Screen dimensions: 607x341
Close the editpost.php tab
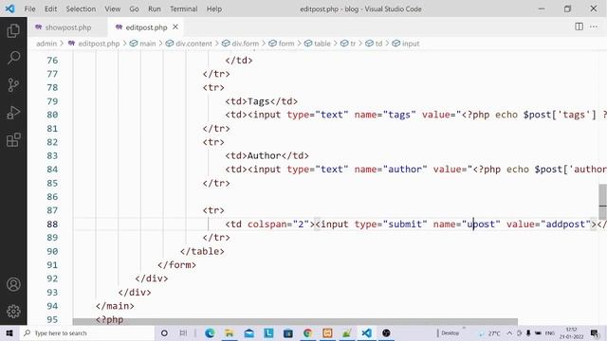click(x=175, y=27)
